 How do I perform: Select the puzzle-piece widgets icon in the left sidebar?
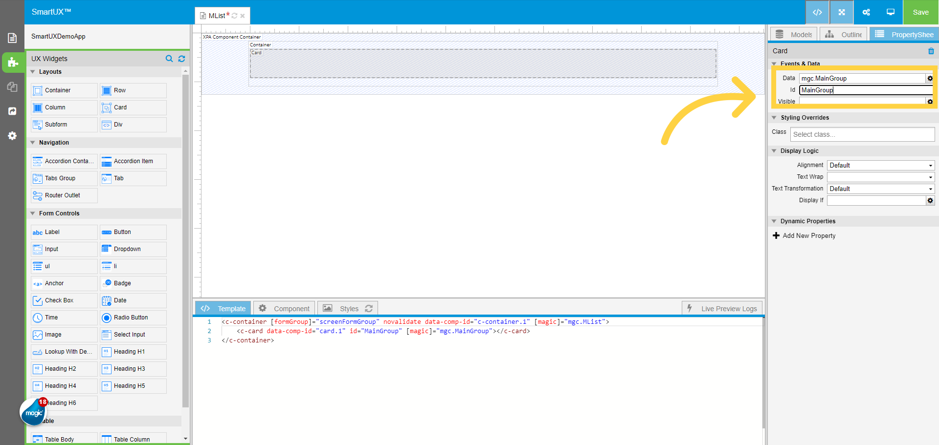[13, 63]
